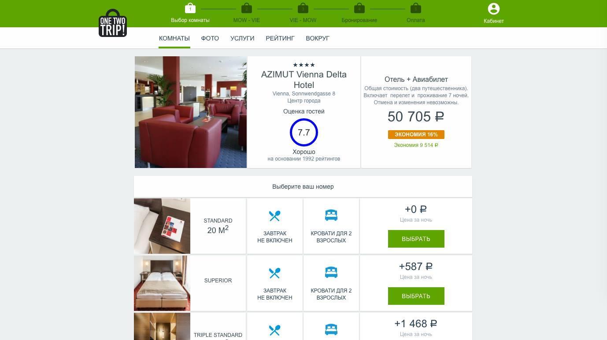Click the One Two Trip logo
Image resolution: width=607 pixels, height=340 pixels.
pyautogui.click(x=113, y=23)
